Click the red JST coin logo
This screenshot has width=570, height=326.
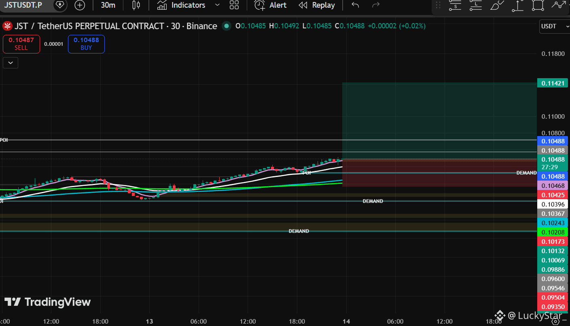(7, 26)
